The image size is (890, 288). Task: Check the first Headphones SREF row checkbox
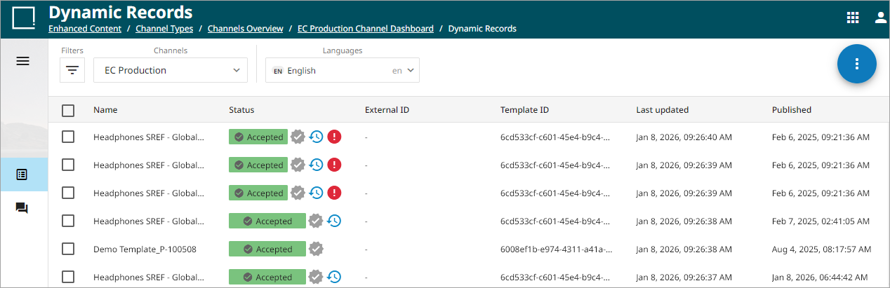tap(68, 137)
